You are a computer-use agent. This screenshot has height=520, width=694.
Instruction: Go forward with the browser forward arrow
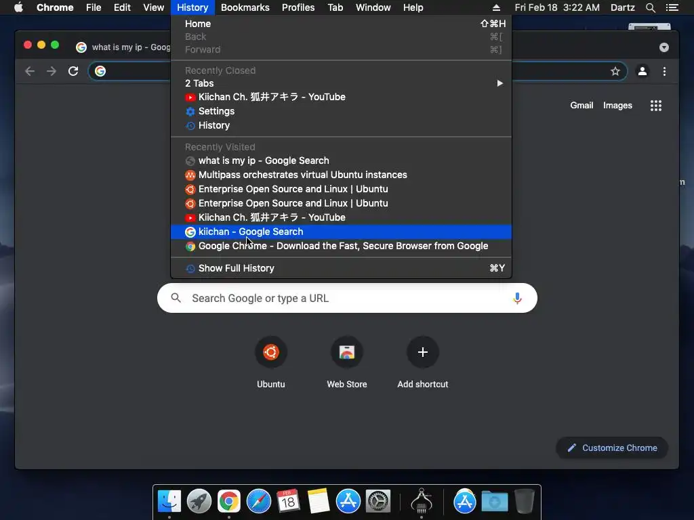point(52,71)
